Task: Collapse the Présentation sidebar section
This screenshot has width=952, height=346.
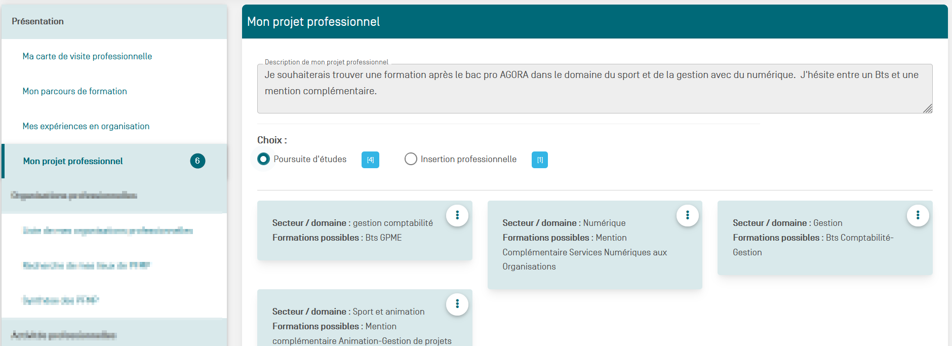Action: (x=114, y=21)
